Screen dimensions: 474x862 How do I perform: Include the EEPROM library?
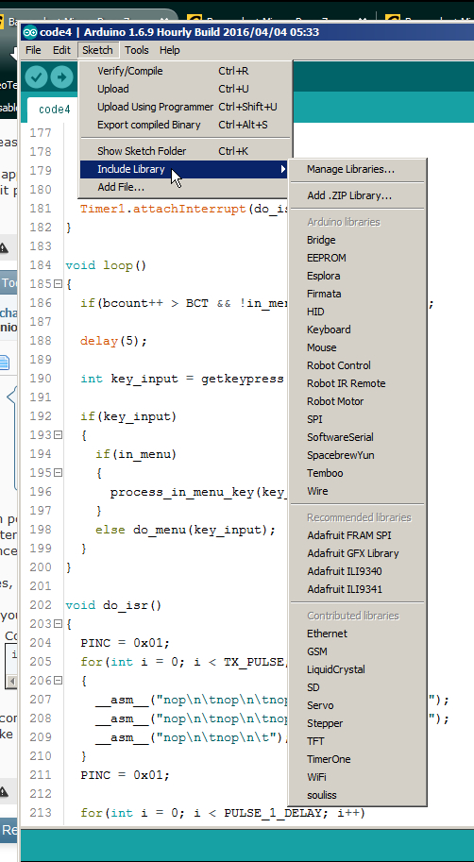[x=358, y=258]
